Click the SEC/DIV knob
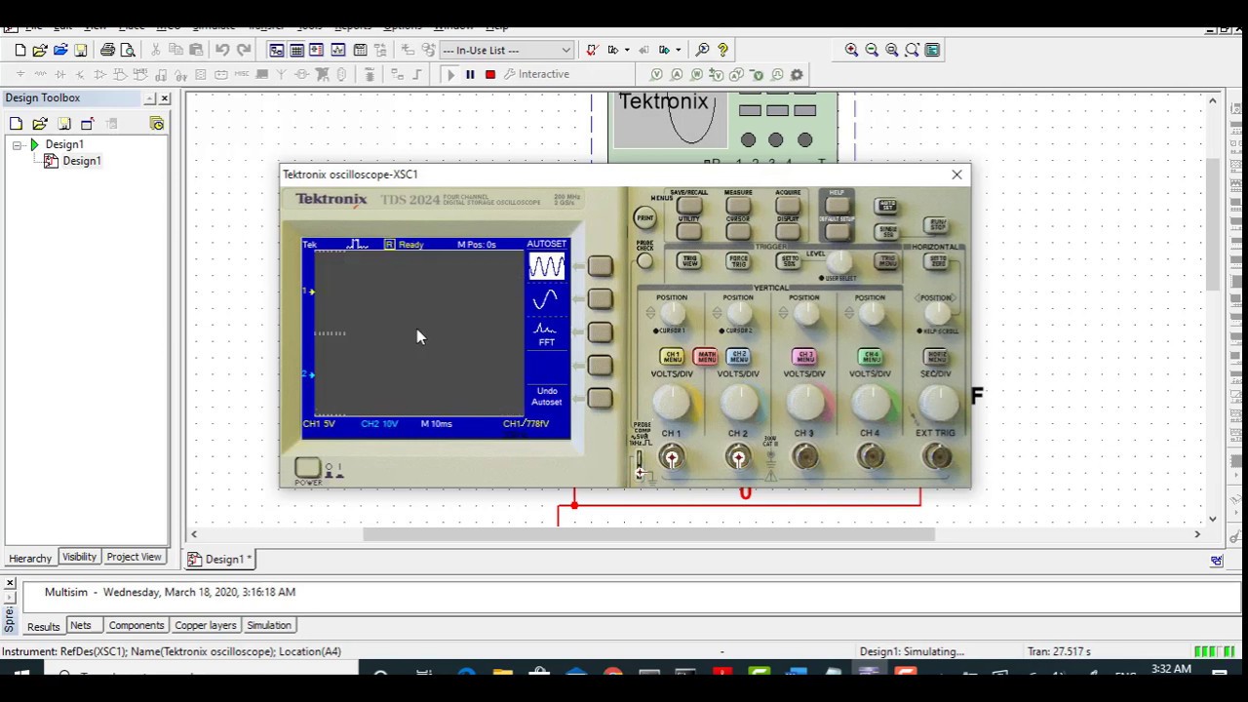 coord(937,403)
